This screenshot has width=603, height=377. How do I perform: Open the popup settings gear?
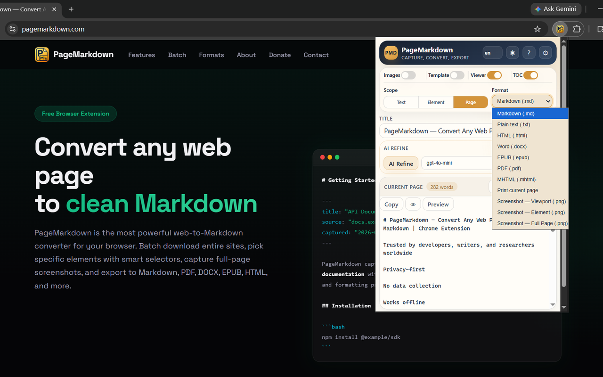point(546,53)
